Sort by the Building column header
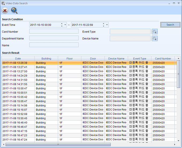Screen dimensions: 182x148 tap(46, 59)
